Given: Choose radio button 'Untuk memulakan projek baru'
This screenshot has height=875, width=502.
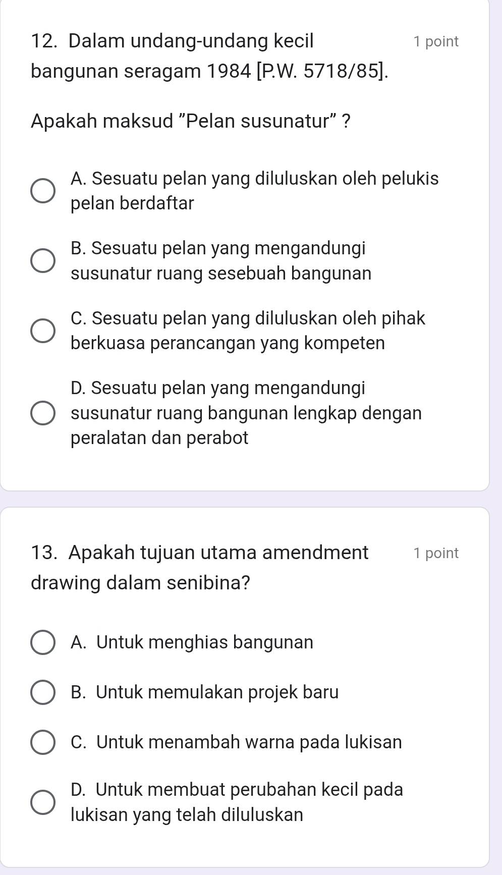Looking at the screenshot, I should click(x=43, y=692).
